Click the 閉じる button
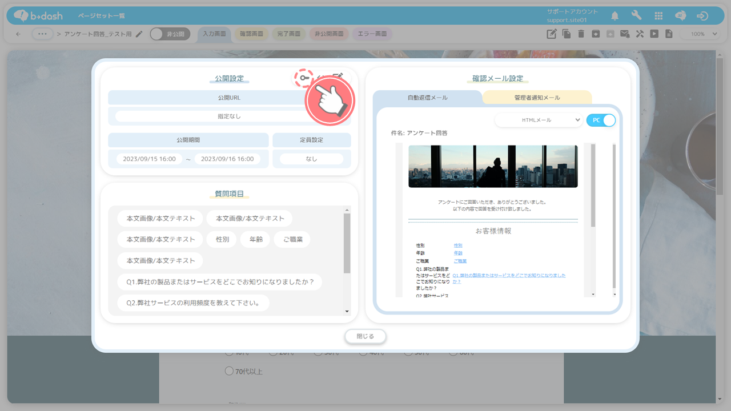 [365, 336]
